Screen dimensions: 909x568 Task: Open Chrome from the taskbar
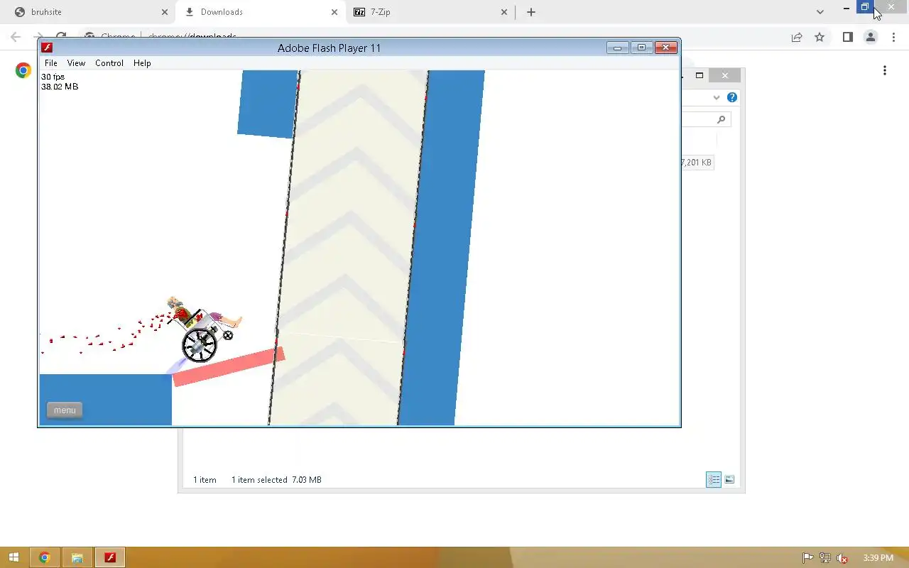point(44,557)
